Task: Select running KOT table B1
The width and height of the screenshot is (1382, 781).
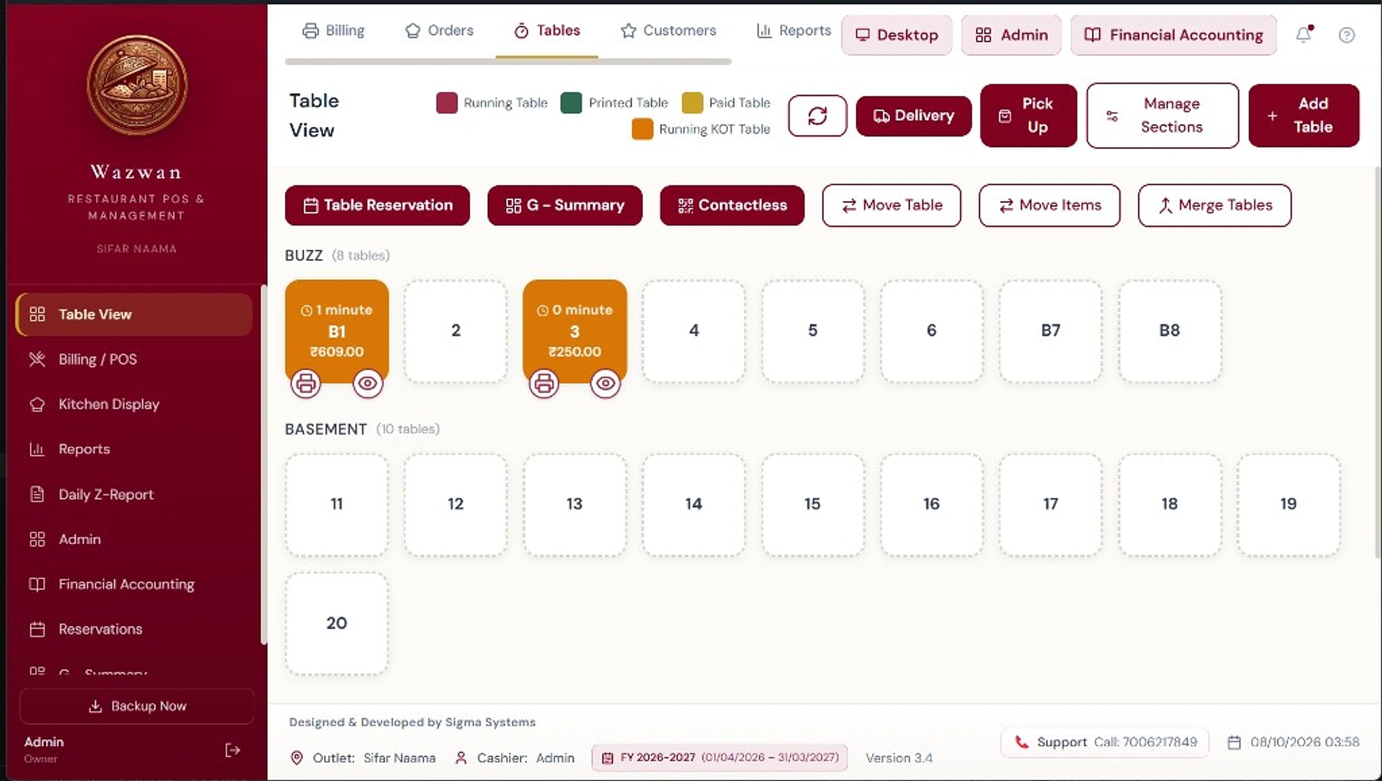Action: click(x=337, y=330)
